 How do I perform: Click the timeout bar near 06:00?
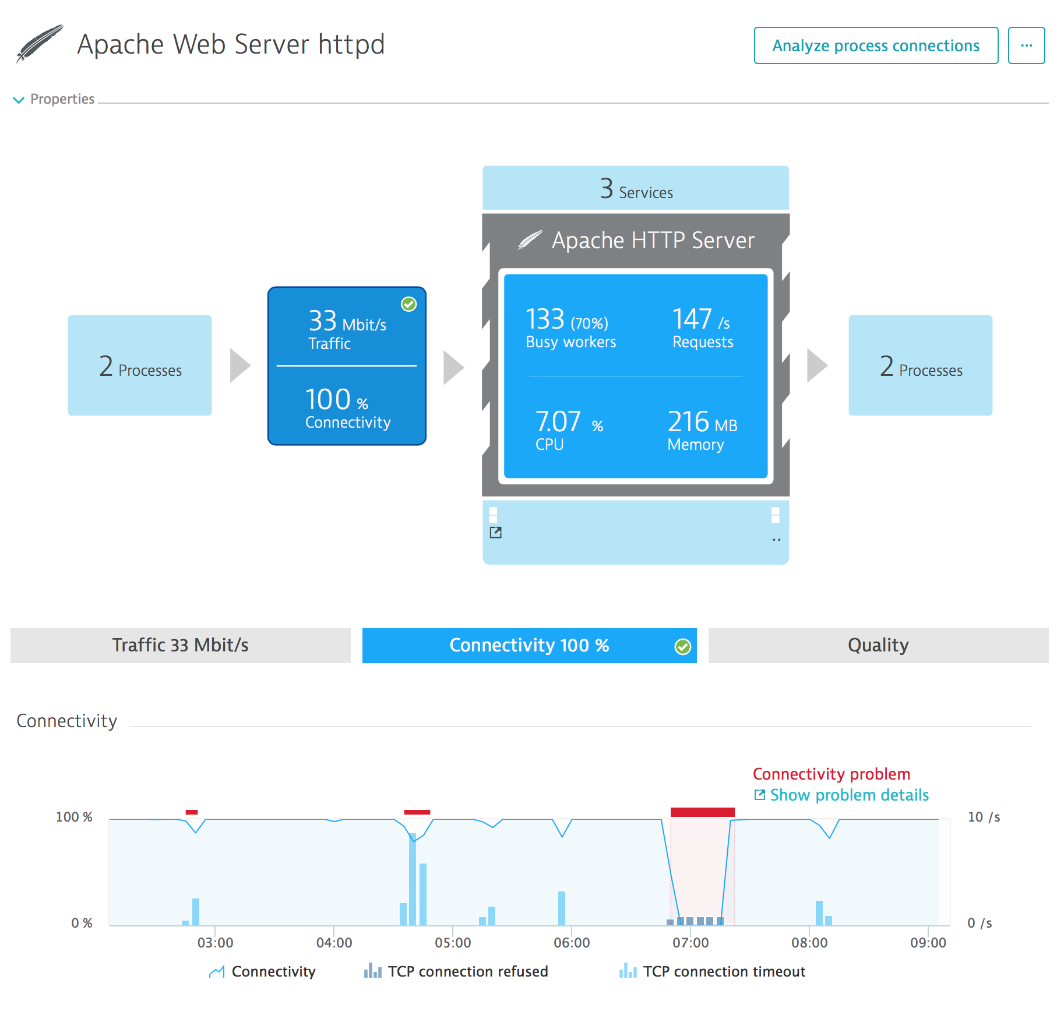coord(562,908)
